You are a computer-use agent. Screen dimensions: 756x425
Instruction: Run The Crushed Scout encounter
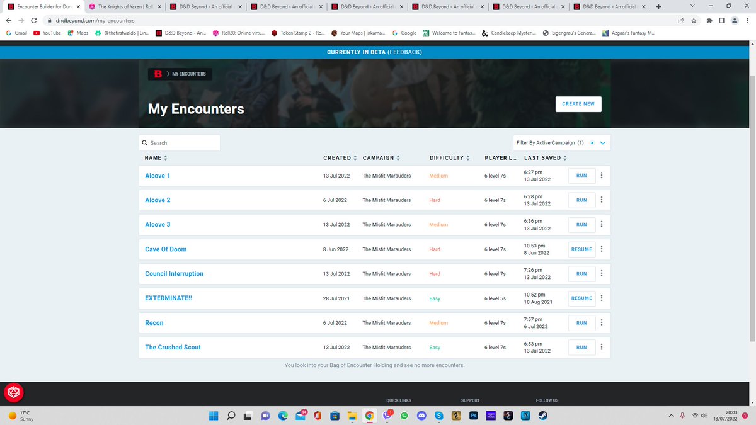click(581, 348)
